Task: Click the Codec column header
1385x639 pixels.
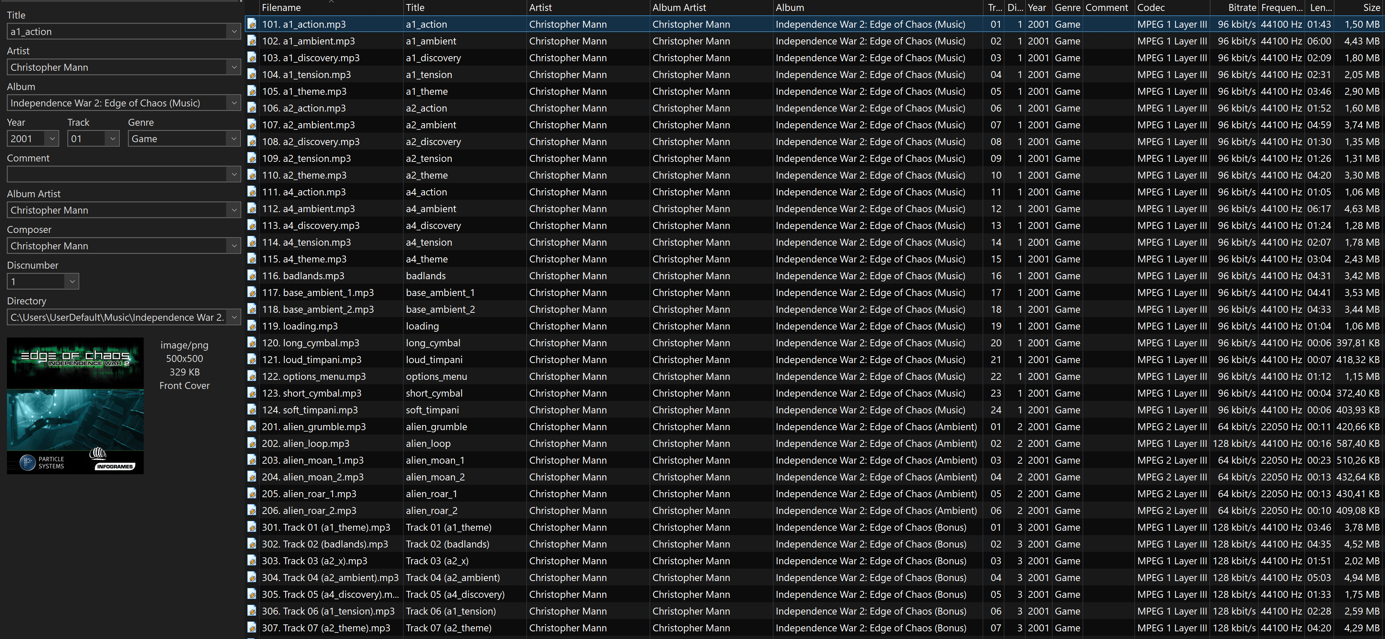Action: pyautogui.click(x=1150, y=8)
